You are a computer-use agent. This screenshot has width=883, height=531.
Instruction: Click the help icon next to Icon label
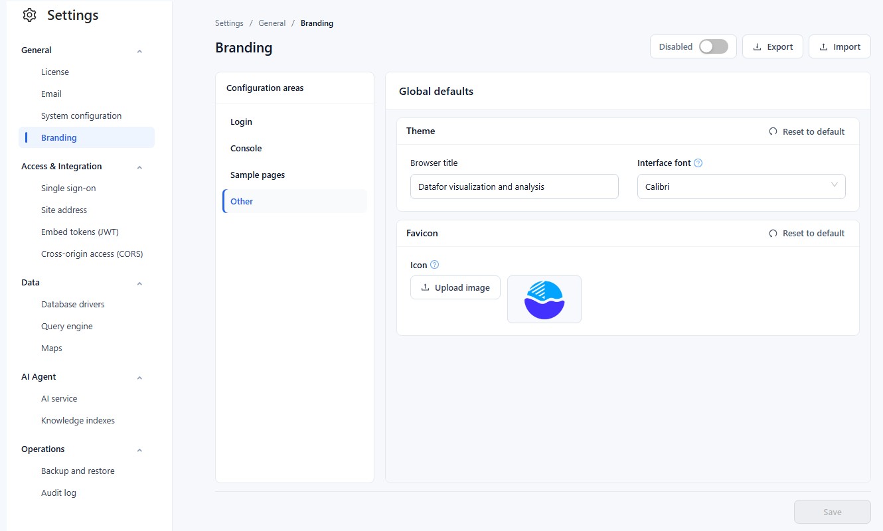point(435,265)
